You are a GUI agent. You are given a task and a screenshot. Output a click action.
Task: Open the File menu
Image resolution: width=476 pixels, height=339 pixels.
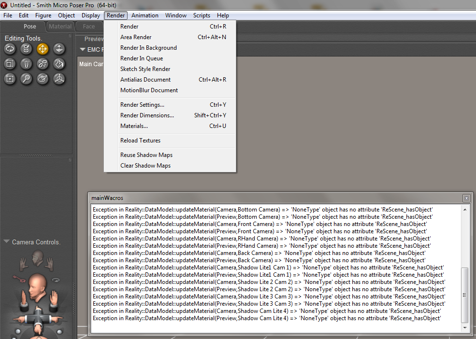click(8, 15)
